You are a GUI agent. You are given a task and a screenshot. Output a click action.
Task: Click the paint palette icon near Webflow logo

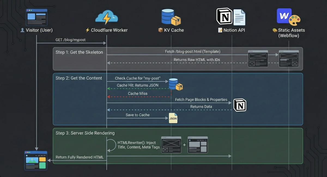pyautogui.click(x=294, y=20)
